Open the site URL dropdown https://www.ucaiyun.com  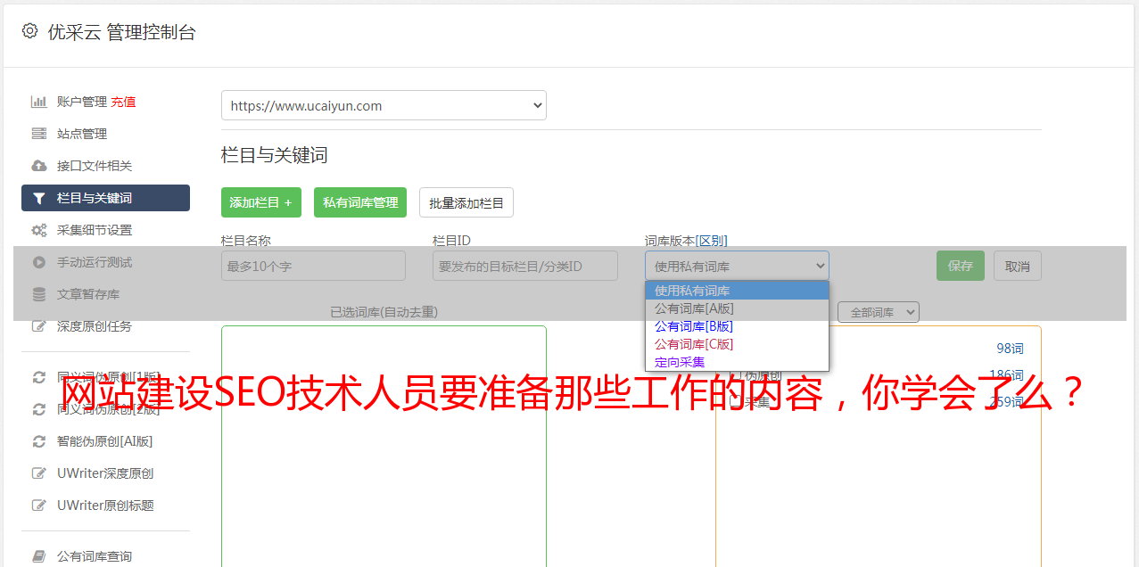click(384, 105)
